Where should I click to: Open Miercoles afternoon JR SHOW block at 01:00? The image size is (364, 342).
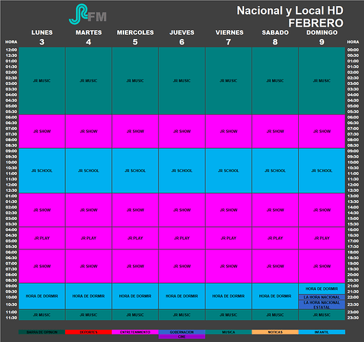pyautogui.click(x=135, y=210)
